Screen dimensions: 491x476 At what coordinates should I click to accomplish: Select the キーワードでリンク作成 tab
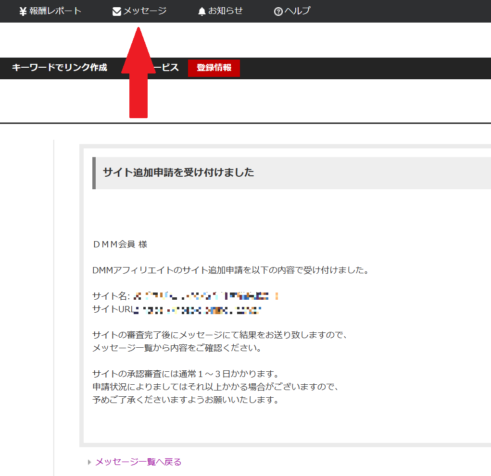click(59, 68)
